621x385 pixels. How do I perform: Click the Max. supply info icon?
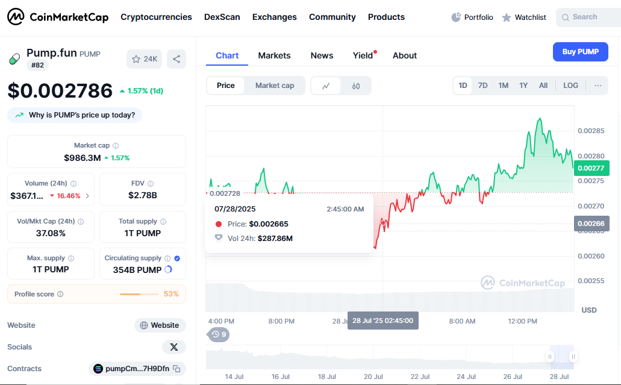coord(71,258)
